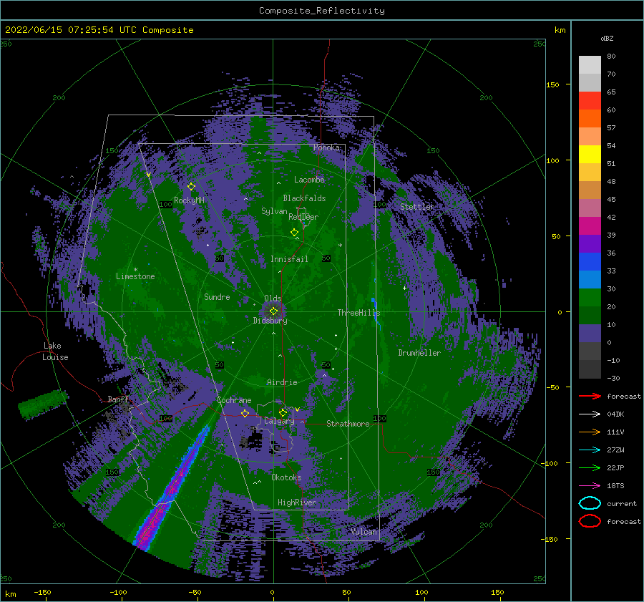Viewport: 644px width, 602px height.
Task: Click the yellow marker below Cochrane
Action: [x=245, y=413]
